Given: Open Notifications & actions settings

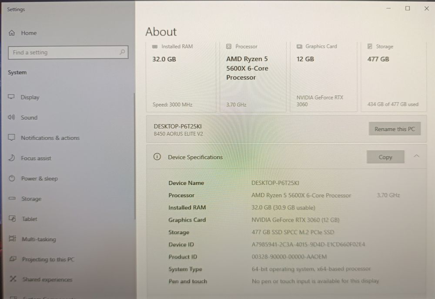Looking at the screenshot, I should (x=50, y=138).
